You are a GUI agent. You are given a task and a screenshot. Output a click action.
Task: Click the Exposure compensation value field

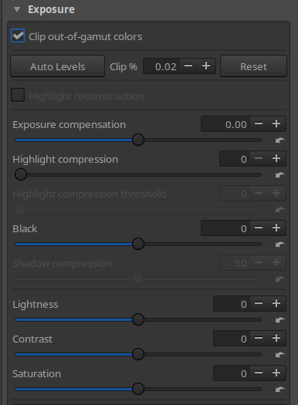point(225,124)
